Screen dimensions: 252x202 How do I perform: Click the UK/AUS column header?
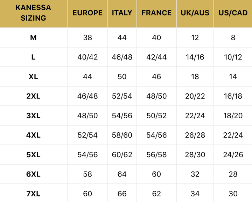tap(195, 13)
